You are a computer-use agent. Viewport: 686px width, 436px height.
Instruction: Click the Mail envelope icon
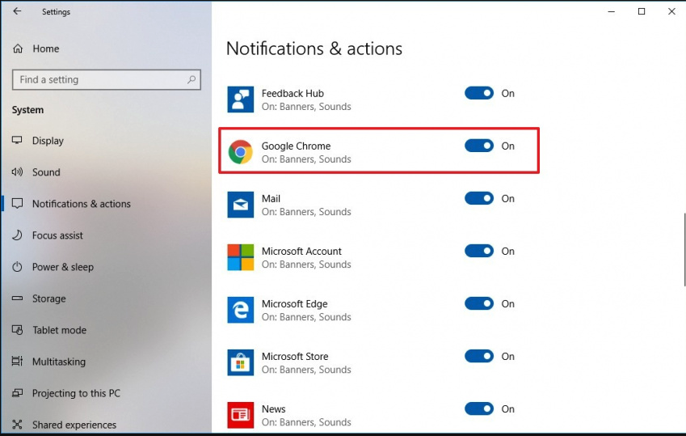coord(240,204)
